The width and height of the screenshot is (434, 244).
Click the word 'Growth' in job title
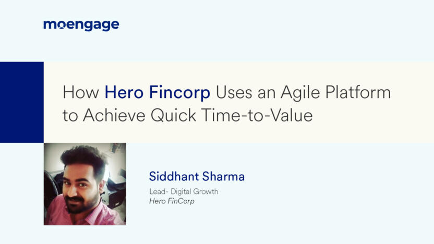tap(206, 191)
